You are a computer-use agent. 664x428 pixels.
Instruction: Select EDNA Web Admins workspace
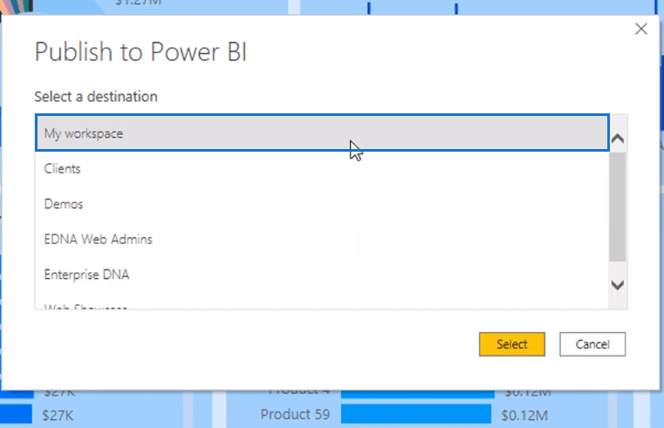point(322,240)
